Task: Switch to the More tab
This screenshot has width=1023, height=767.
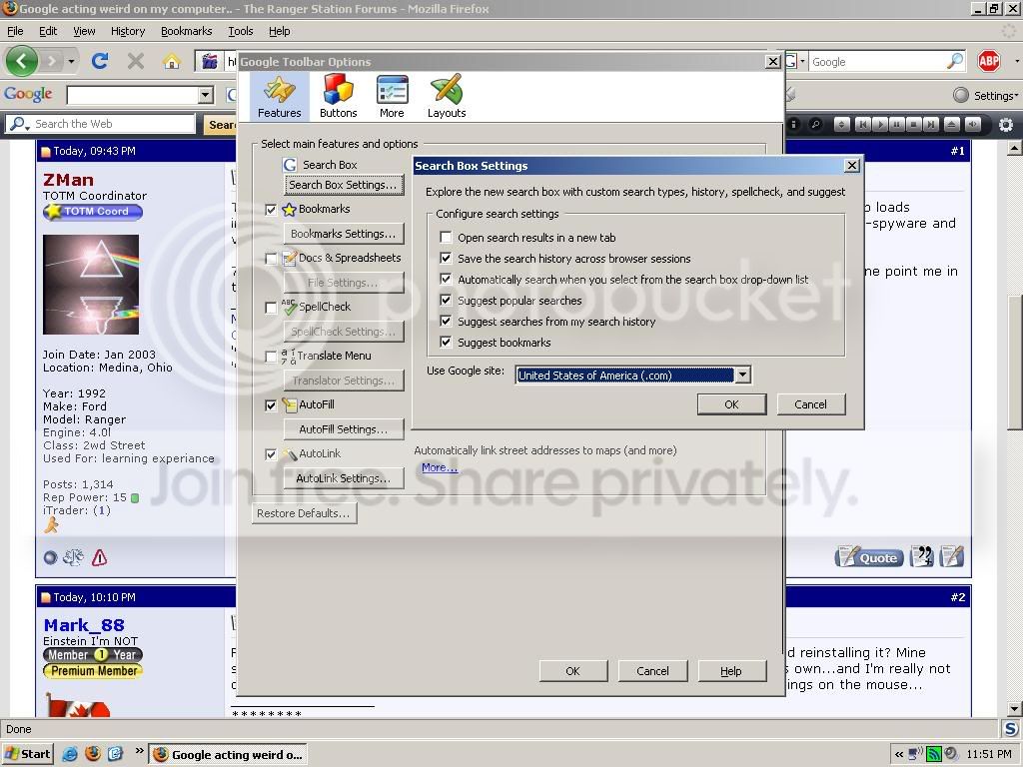Action: (x=392, y=97)
